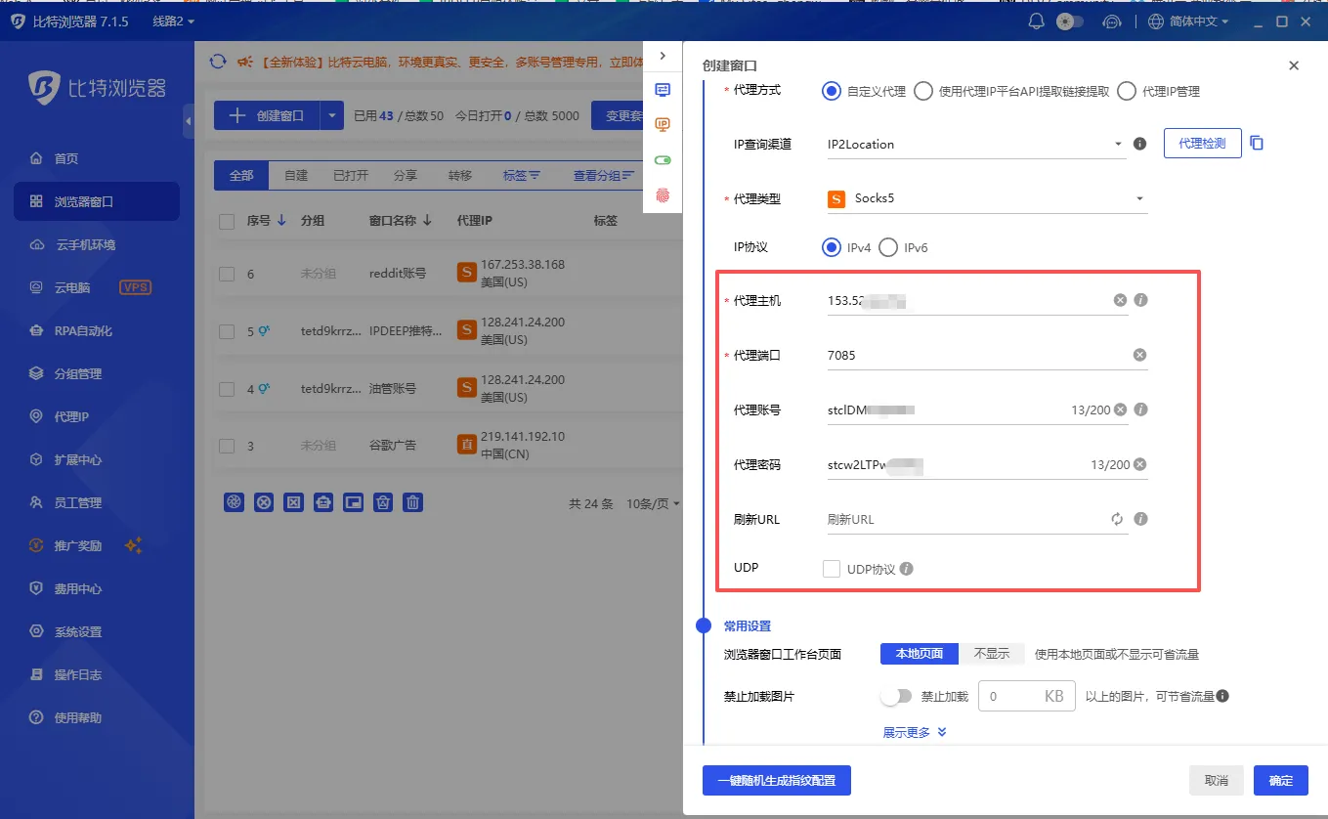Viewport: 1328px width, 819px height.
Task: Open the 查看分组 dropdown
Action: pos(604,175)
